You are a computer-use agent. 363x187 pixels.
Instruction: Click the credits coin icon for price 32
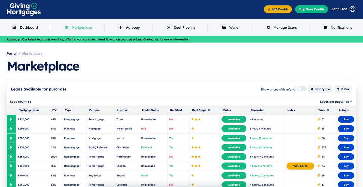point(319,120)
